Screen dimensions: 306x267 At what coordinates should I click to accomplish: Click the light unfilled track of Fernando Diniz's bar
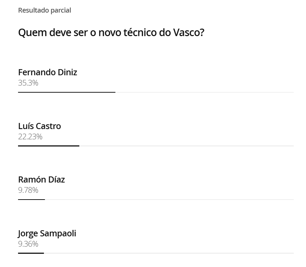205,92
